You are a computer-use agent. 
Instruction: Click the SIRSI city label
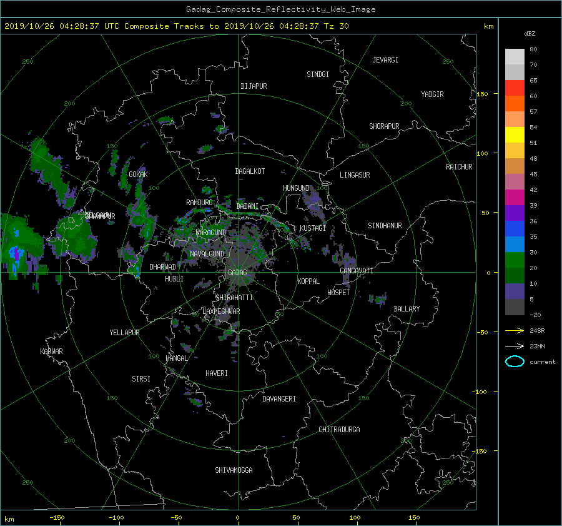141,379
